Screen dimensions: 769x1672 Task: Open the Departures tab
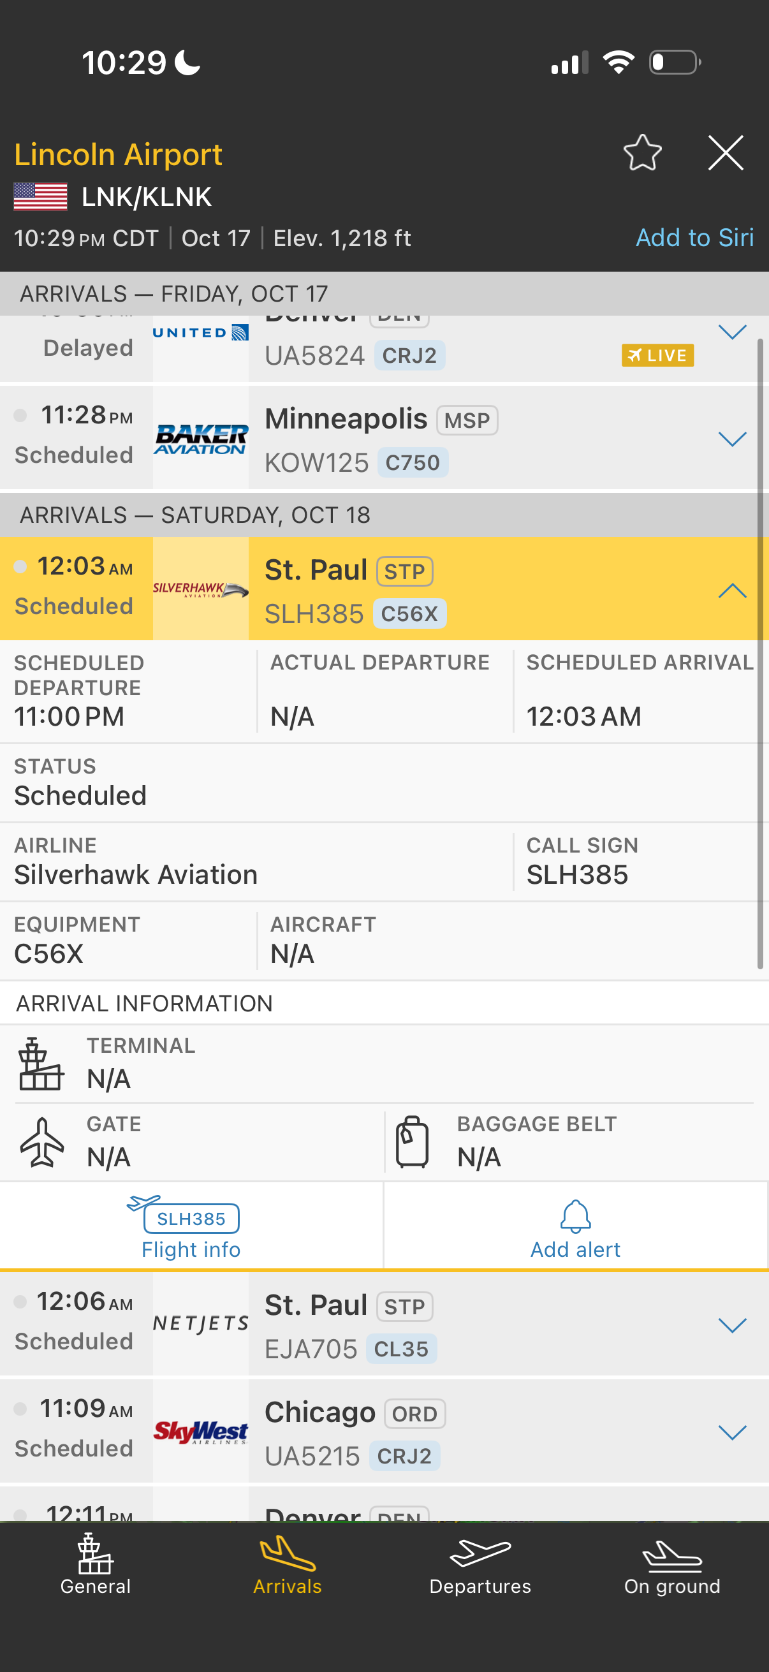coord(480,1565)
